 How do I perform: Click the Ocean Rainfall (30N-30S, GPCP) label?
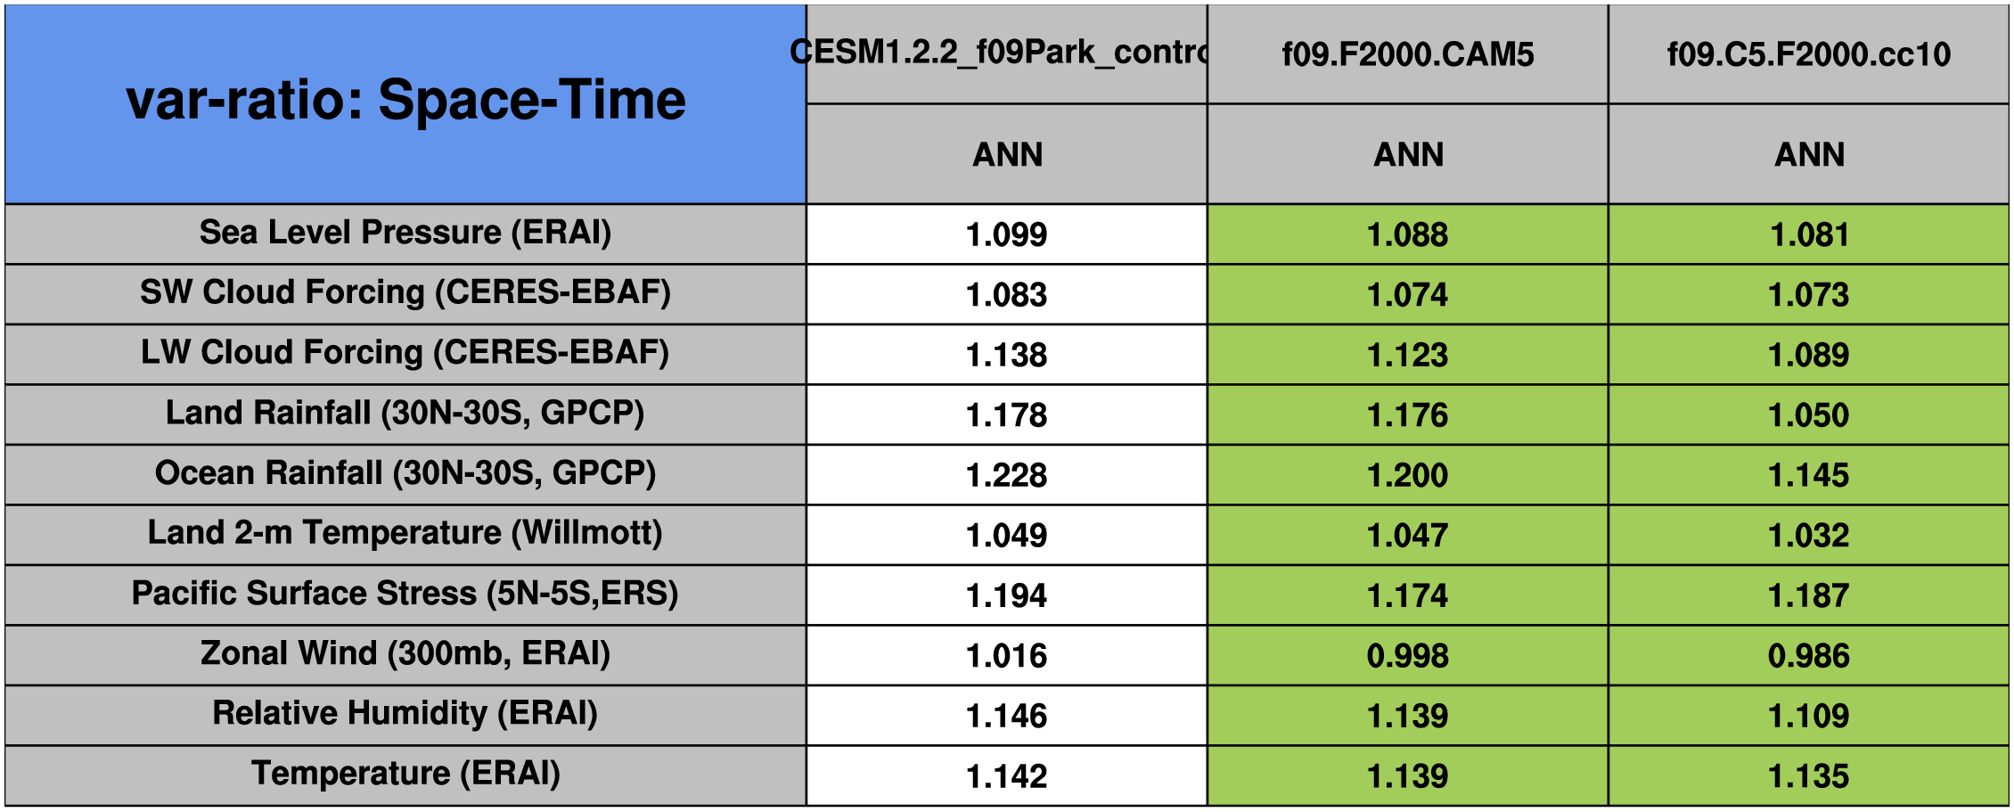[x=405, y=474]
